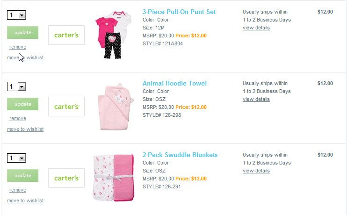The height and width of the screenshot is (215, 347).
Task: Remove the 3-Piece Pull-On Pant Set
Action: pos(18,47)
